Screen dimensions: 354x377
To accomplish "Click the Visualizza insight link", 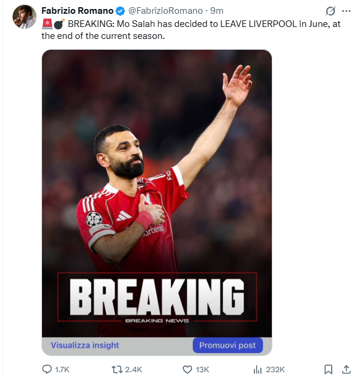I will (85, 345).
